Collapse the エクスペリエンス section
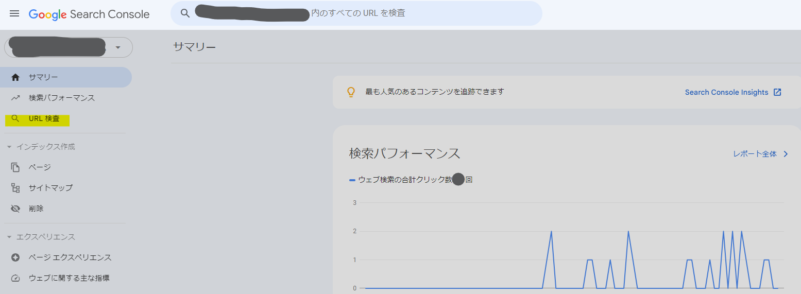This screenshot has height=294, width=801. click(x=41, y=237)
